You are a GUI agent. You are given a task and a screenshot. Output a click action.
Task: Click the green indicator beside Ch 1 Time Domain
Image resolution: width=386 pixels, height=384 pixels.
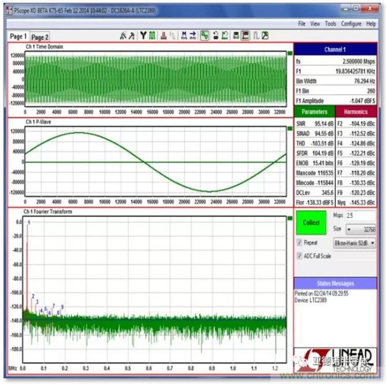pyautogui.click(x=290, y=53)
